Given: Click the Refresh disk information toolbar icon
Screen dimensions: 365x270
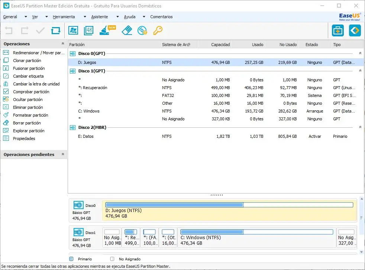Looking at the screenshot, I should point(56,31).
